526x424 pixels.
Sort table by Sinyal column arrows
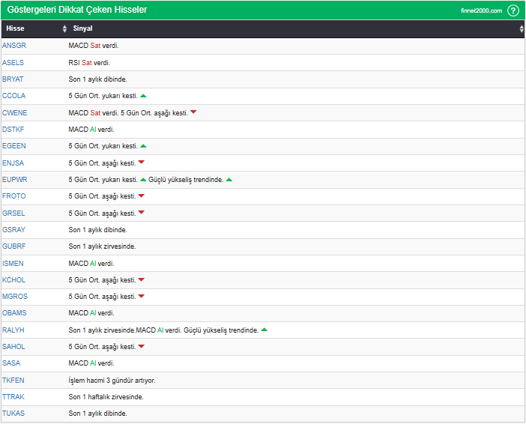click(522, 28)
